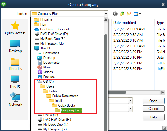Screen dimensions: 167x131
Task: Select lower My Passport (G:) entry
Action: 52,129
